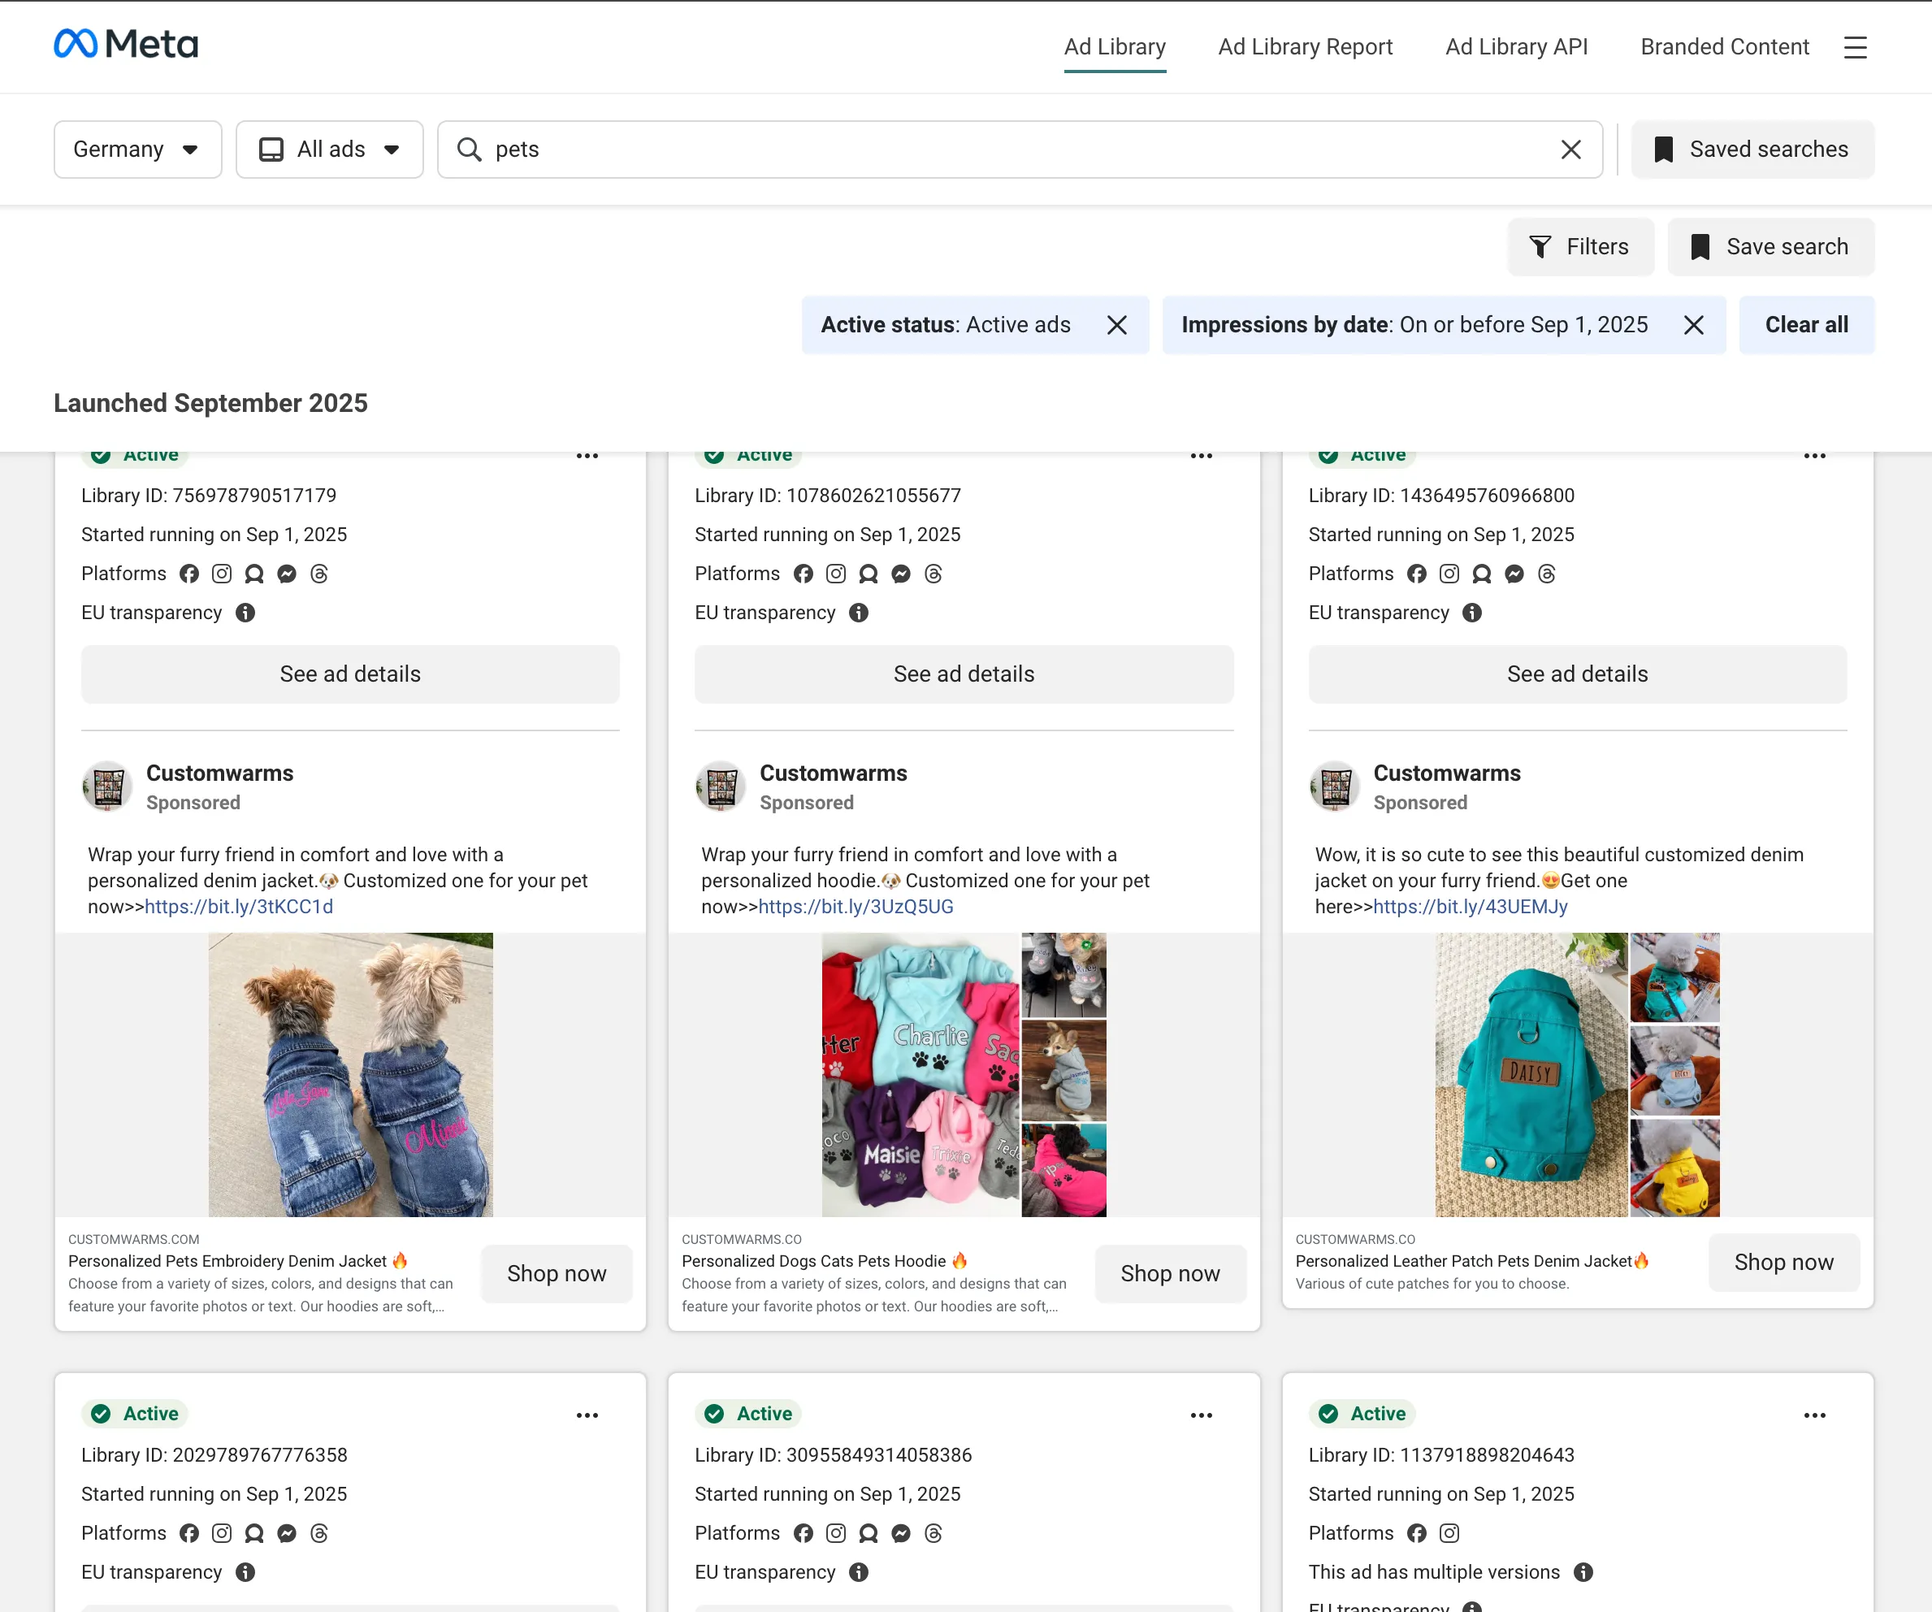Click the pets search input field
The image size is (1932, 1612).
(x=1012, y=149)
